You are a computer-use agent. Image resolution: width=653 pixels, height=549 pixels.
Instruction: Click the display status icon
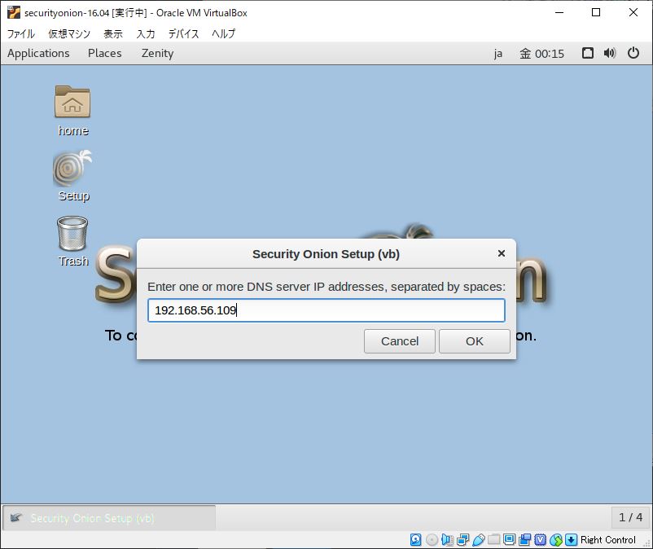coord(510,540)
